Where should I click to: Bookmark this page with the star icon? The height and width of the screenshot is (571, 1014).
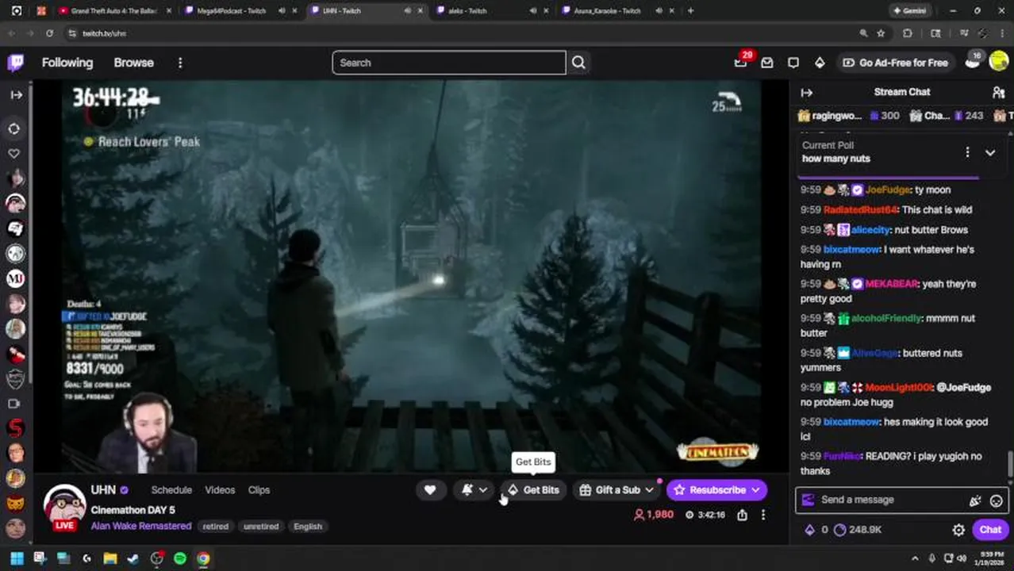point(881,33)
